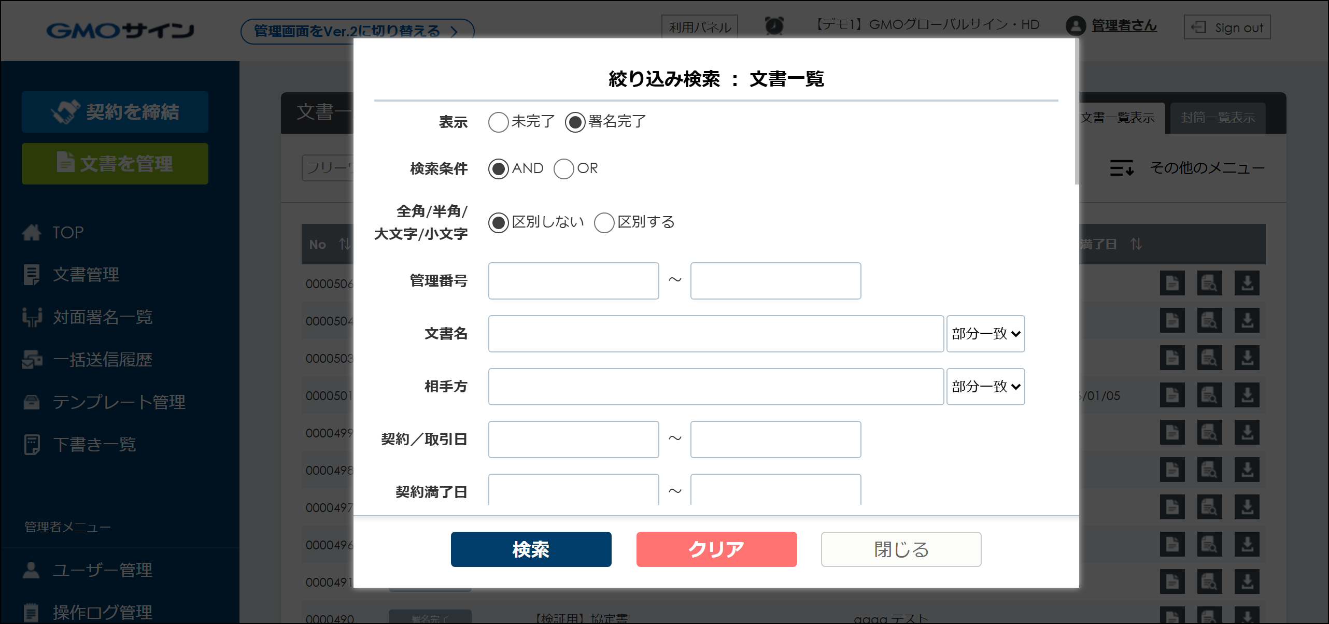Expand その他のメニュー menu
The width and height of the screenshot is (1329, 624).
(x=1207, y=168)
